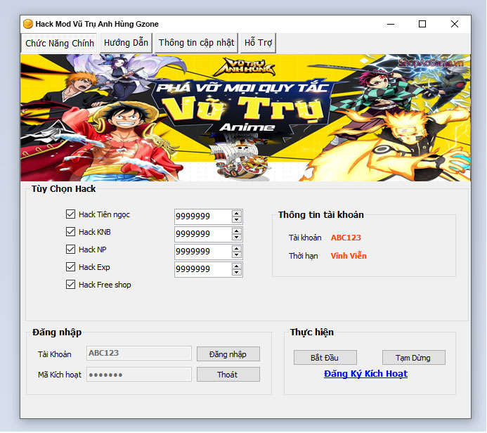The height and width of the screenshot is (433, 487).
Task: Click the red ABC123 account name text
Action: pos(346,238)
